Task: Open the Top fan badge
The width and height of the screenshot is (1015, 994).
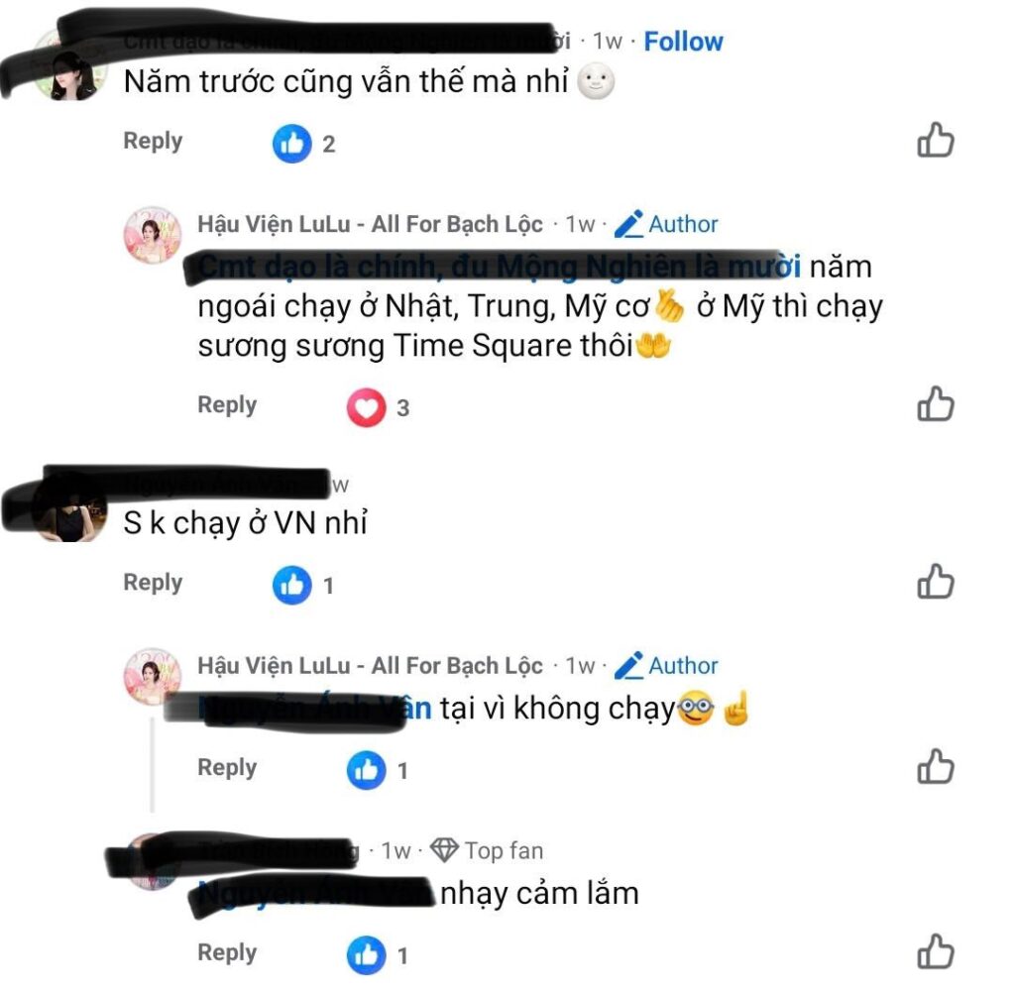Action: point(487,850)
